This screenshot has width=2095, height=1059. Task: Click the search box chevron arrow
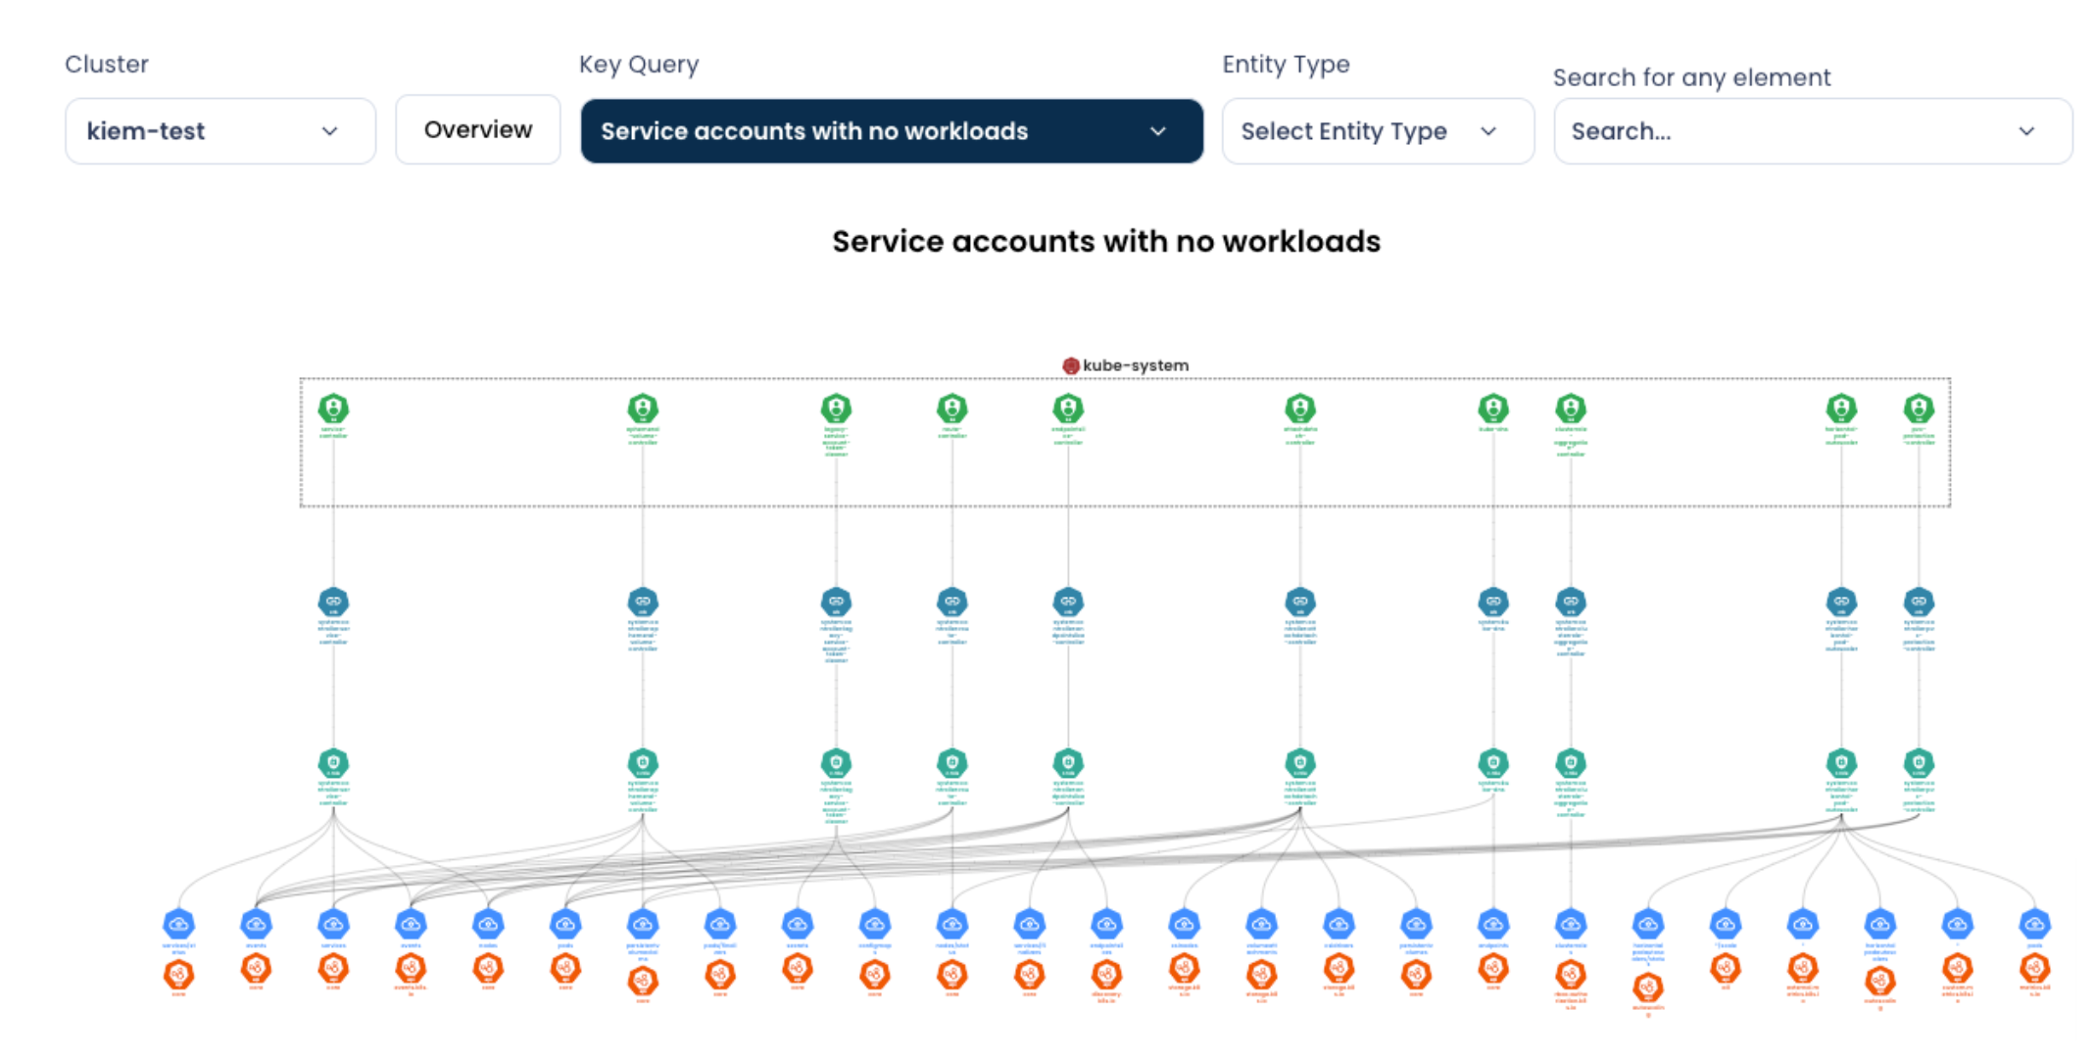[2026, 130]
